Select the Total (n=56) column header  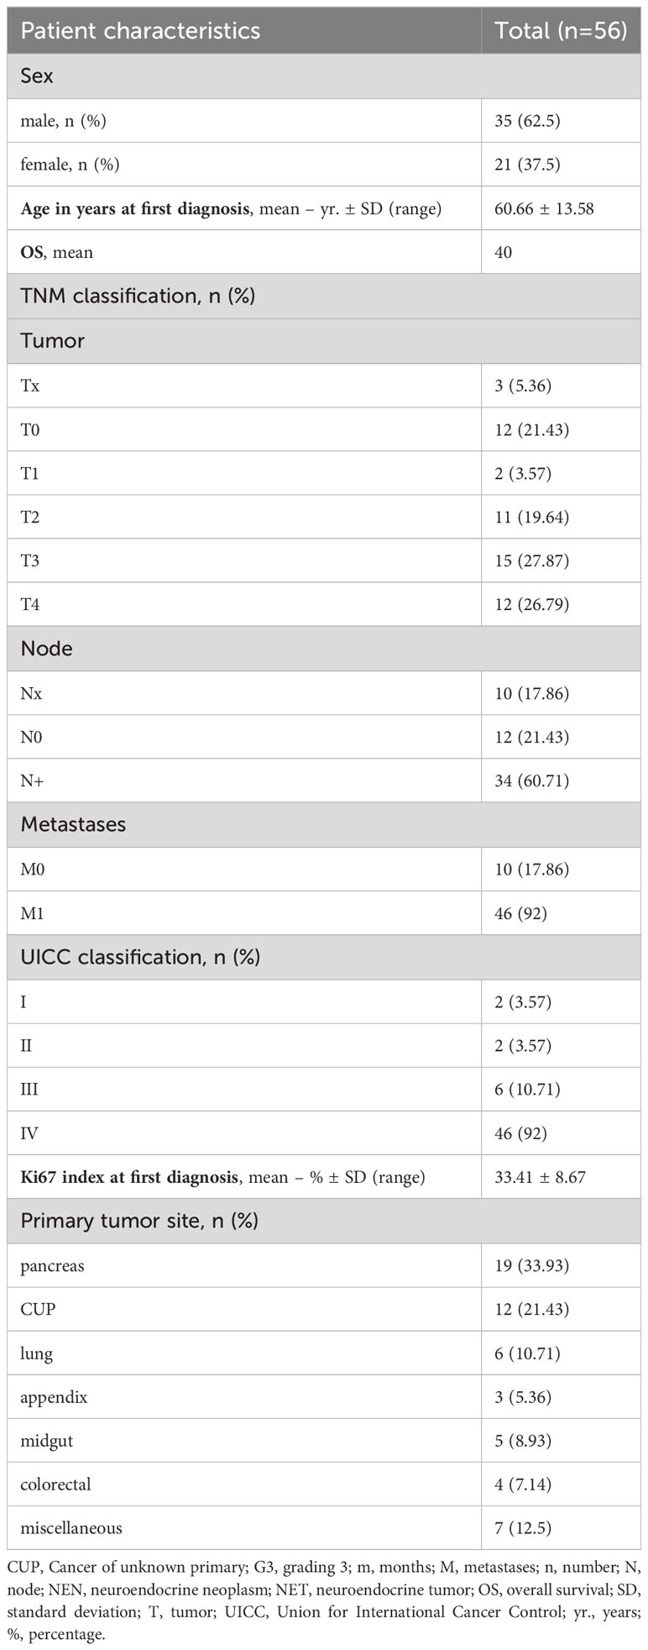click(x=561, y=31)
